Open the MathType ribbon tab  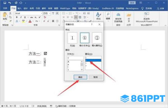pos(65,8)
